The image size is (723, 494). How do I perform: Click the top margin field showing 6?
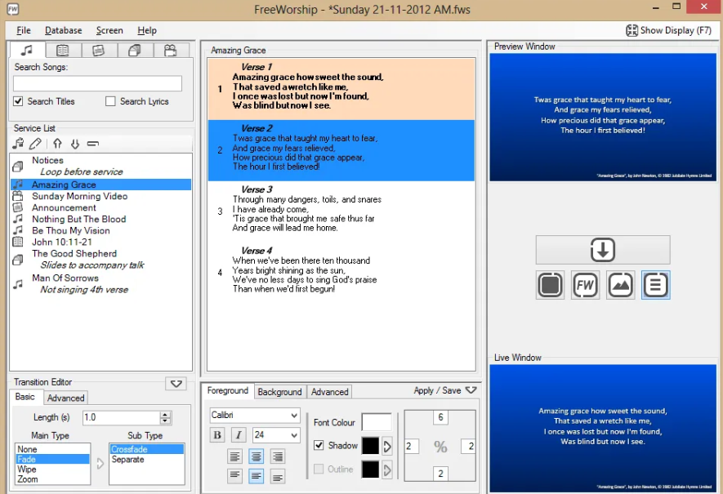click(x=440, y=417)
